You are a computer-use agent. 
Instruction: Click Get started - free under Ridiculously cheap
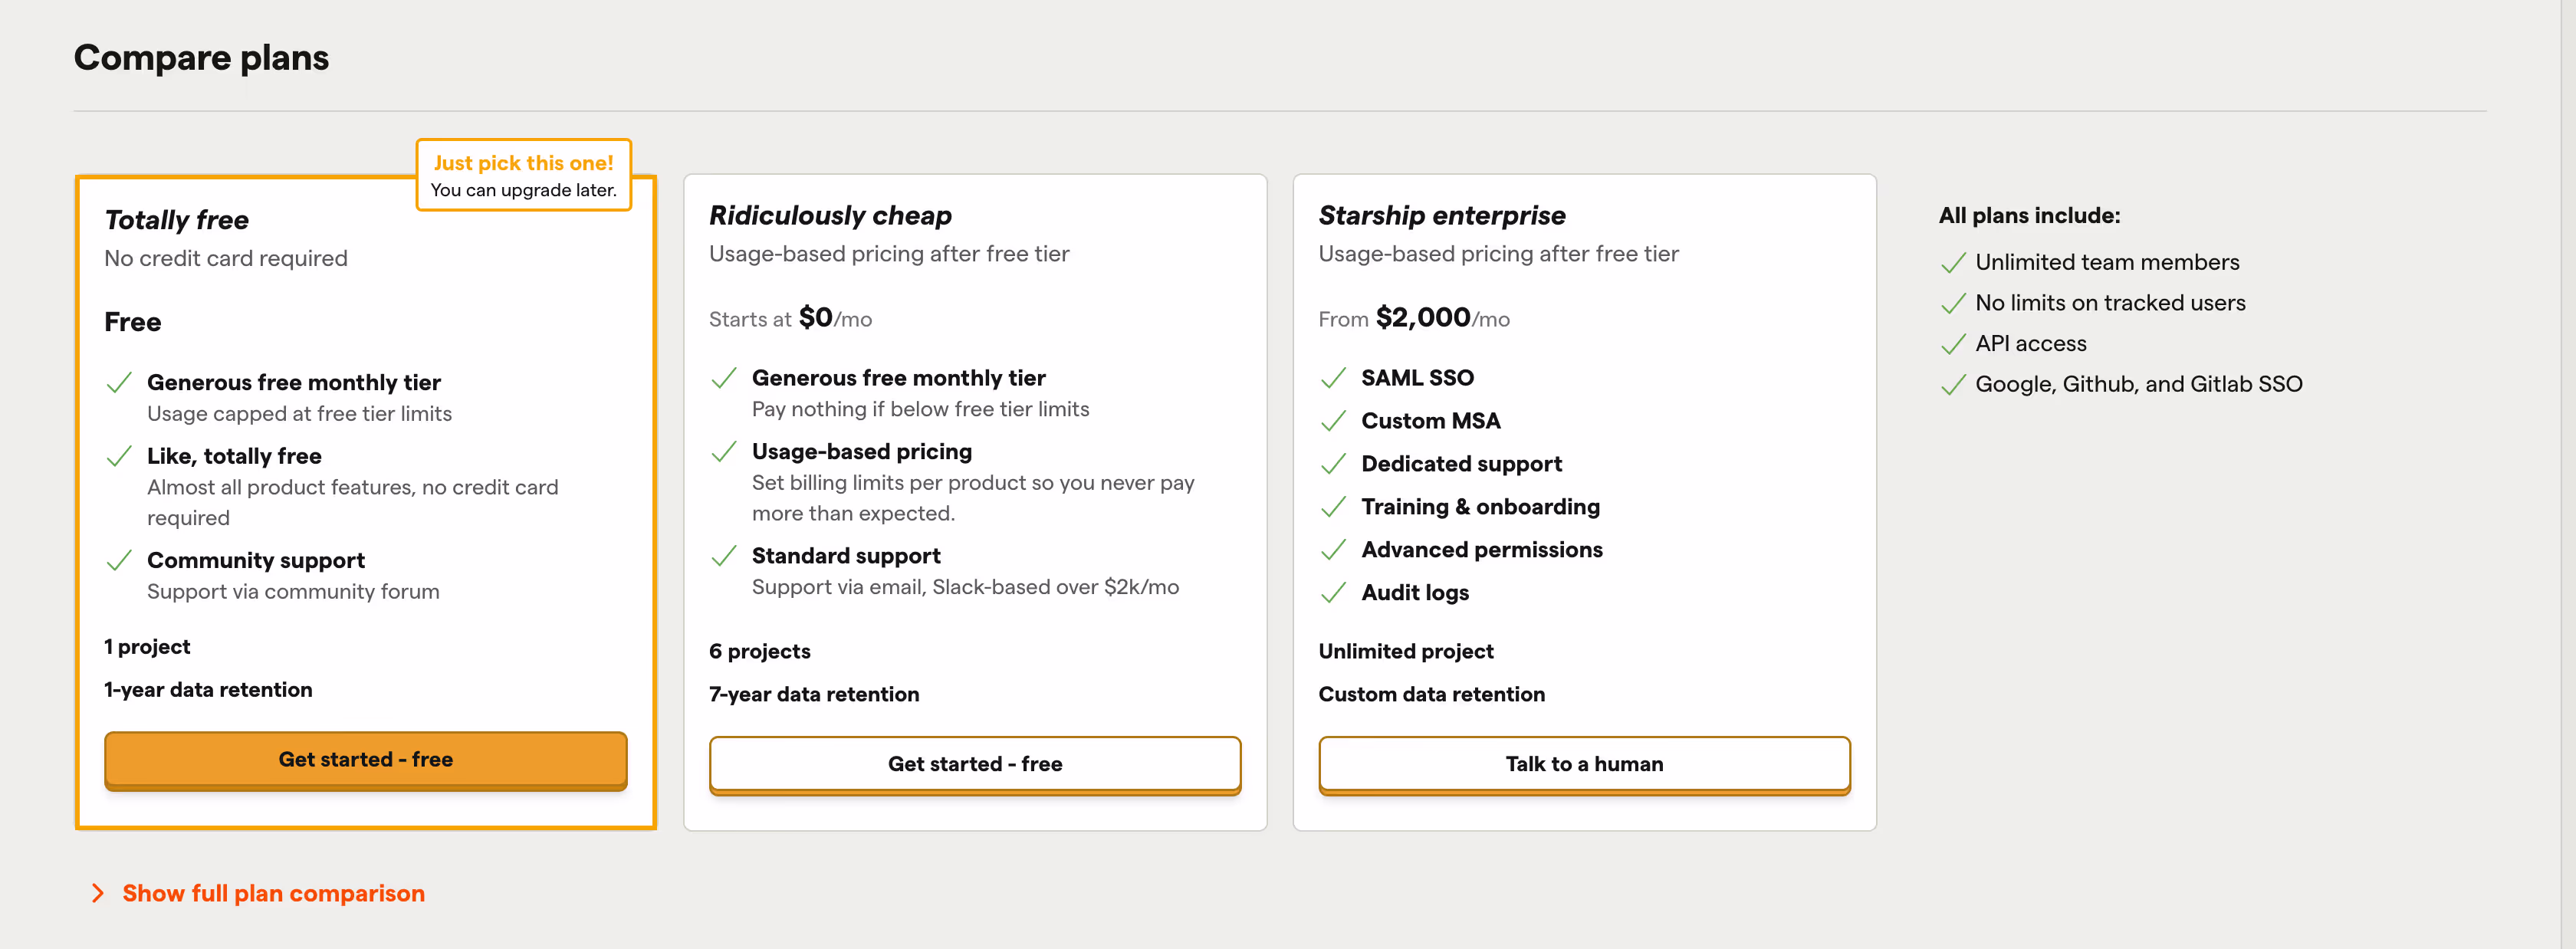click(974, 764)
